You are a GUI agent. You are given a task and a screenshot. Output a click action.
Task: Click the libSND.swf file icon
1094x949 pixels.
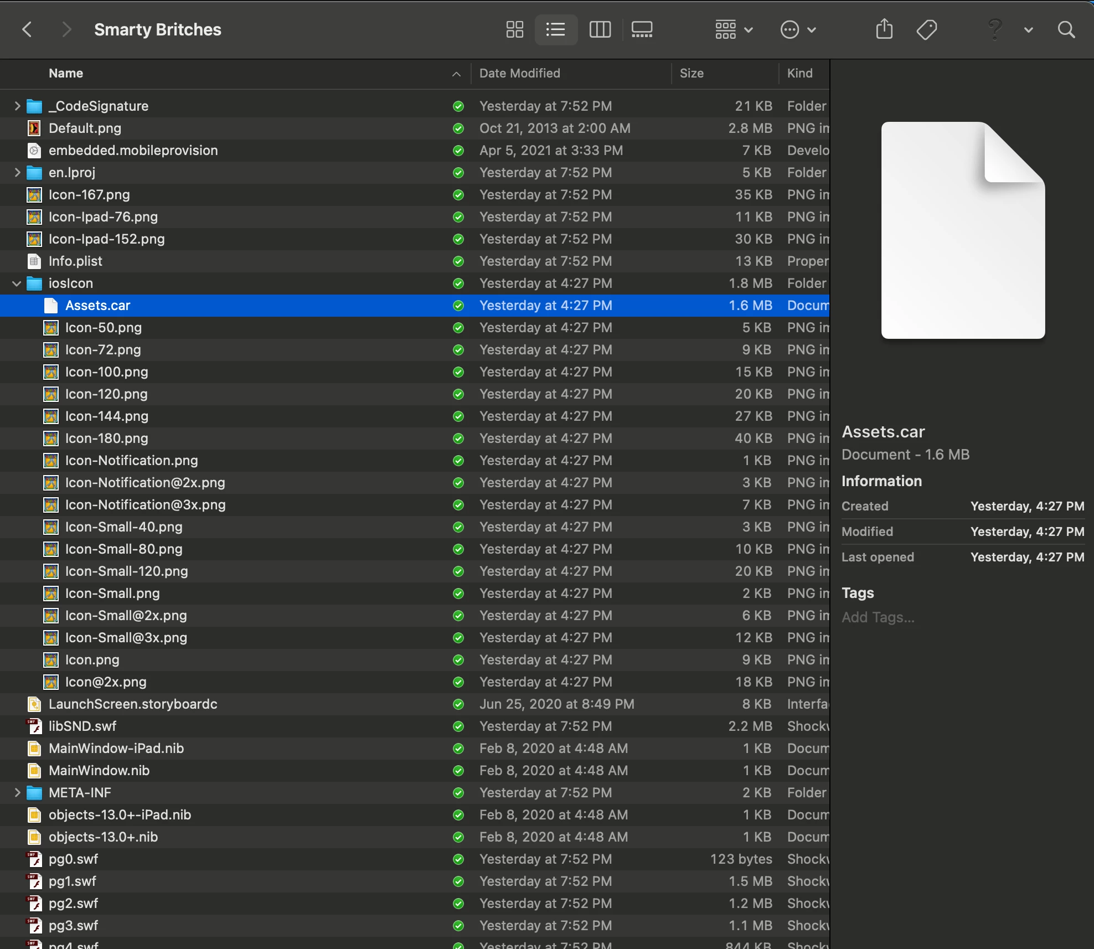(x=34, y=726)
